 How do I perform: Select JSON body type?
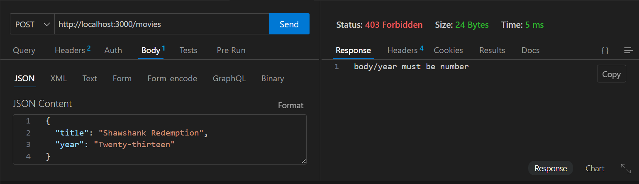[24, 78]
